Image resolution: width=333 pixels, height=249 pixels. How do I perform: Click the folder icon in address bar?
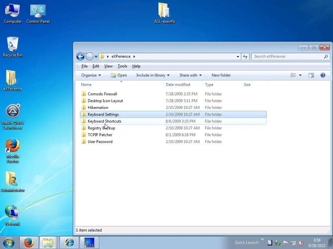click(x=102, y=56)
